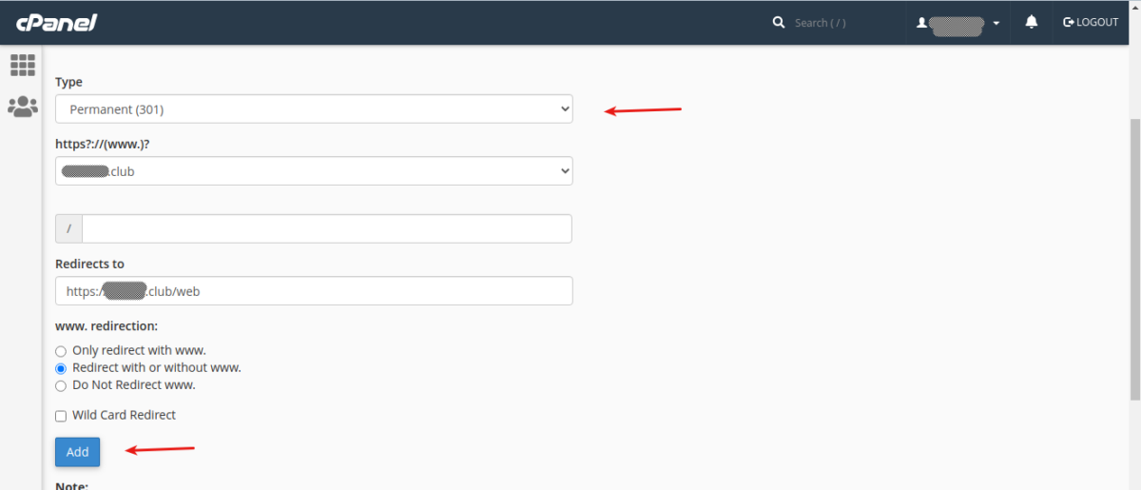Image resolution: width=1141 pixels, height=490 pixels.
Task: Open the apps grid sidebar icon
Action: point(22,65)
